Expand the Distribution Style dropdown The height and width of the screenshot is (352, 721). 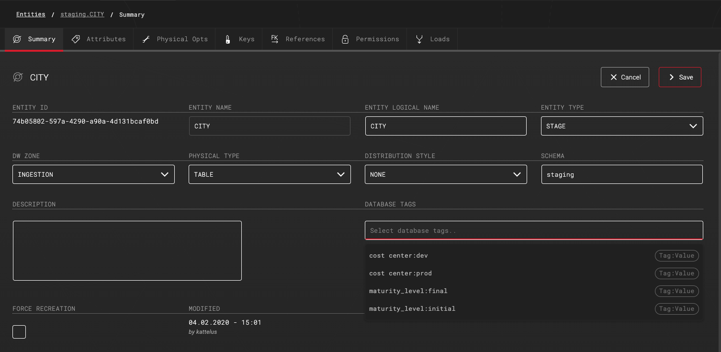pyautogui.click(x=445, y=175)
